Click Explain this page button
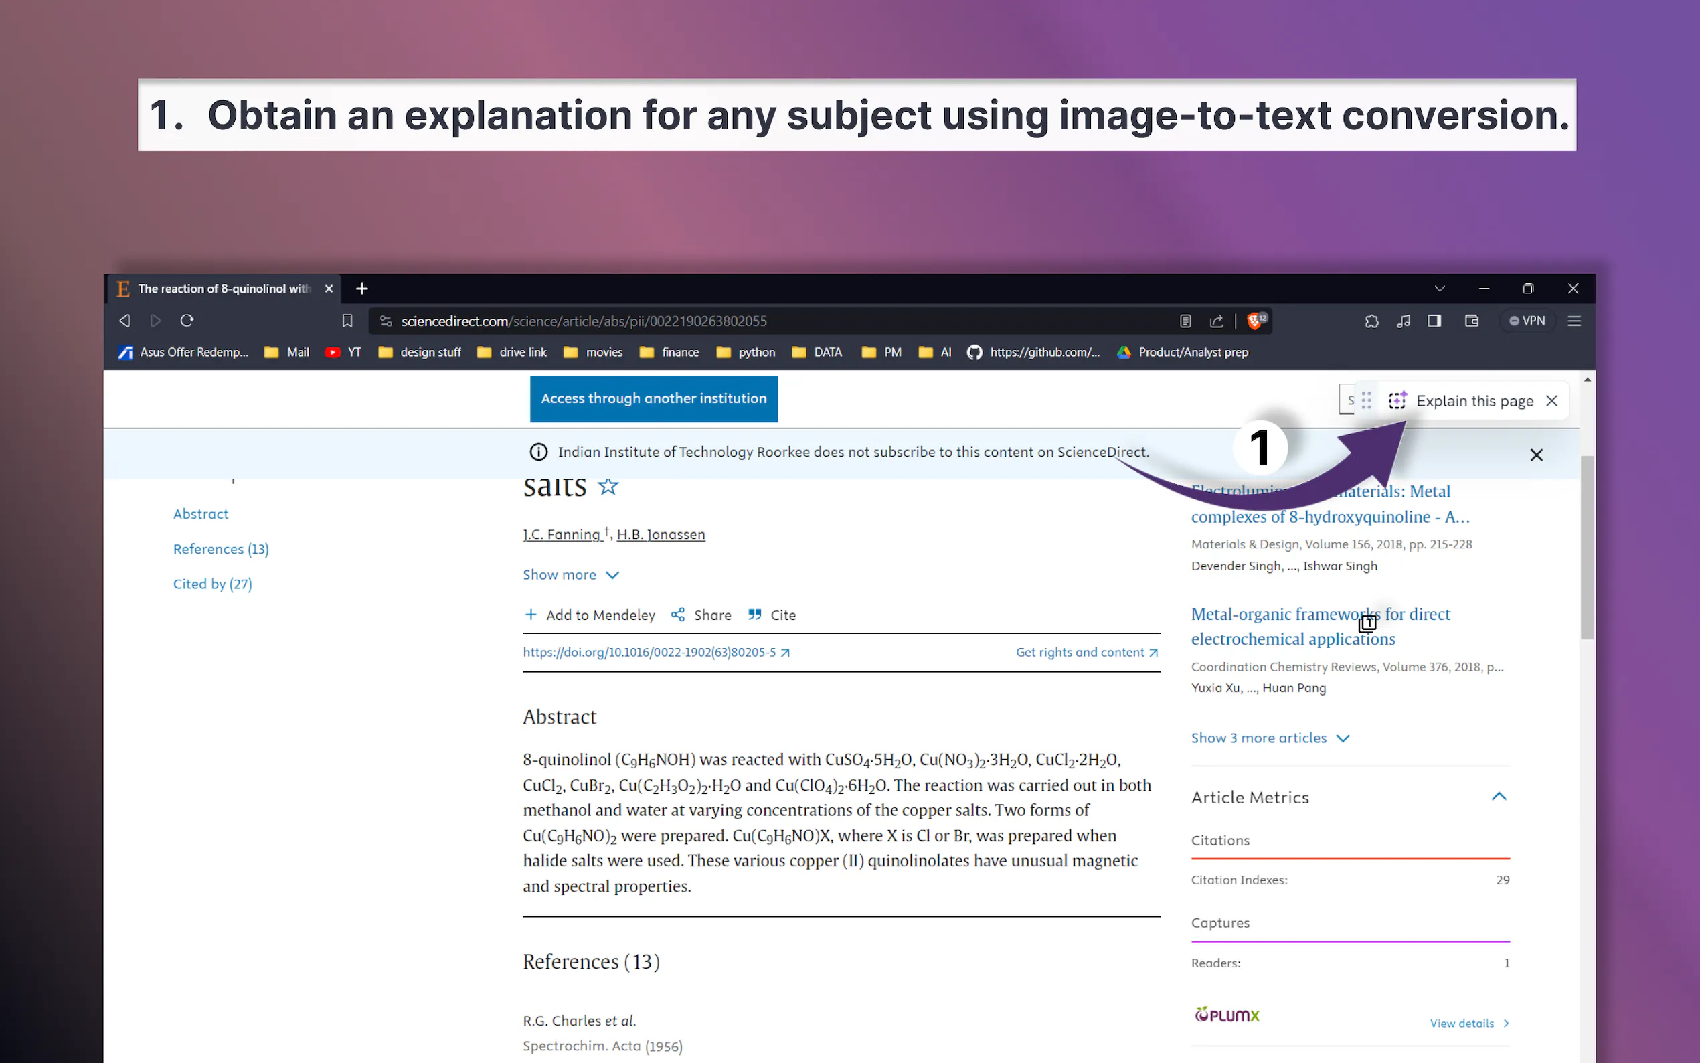The height and width of the screenshot is (1063, 1700). (x=1474, y=401)
